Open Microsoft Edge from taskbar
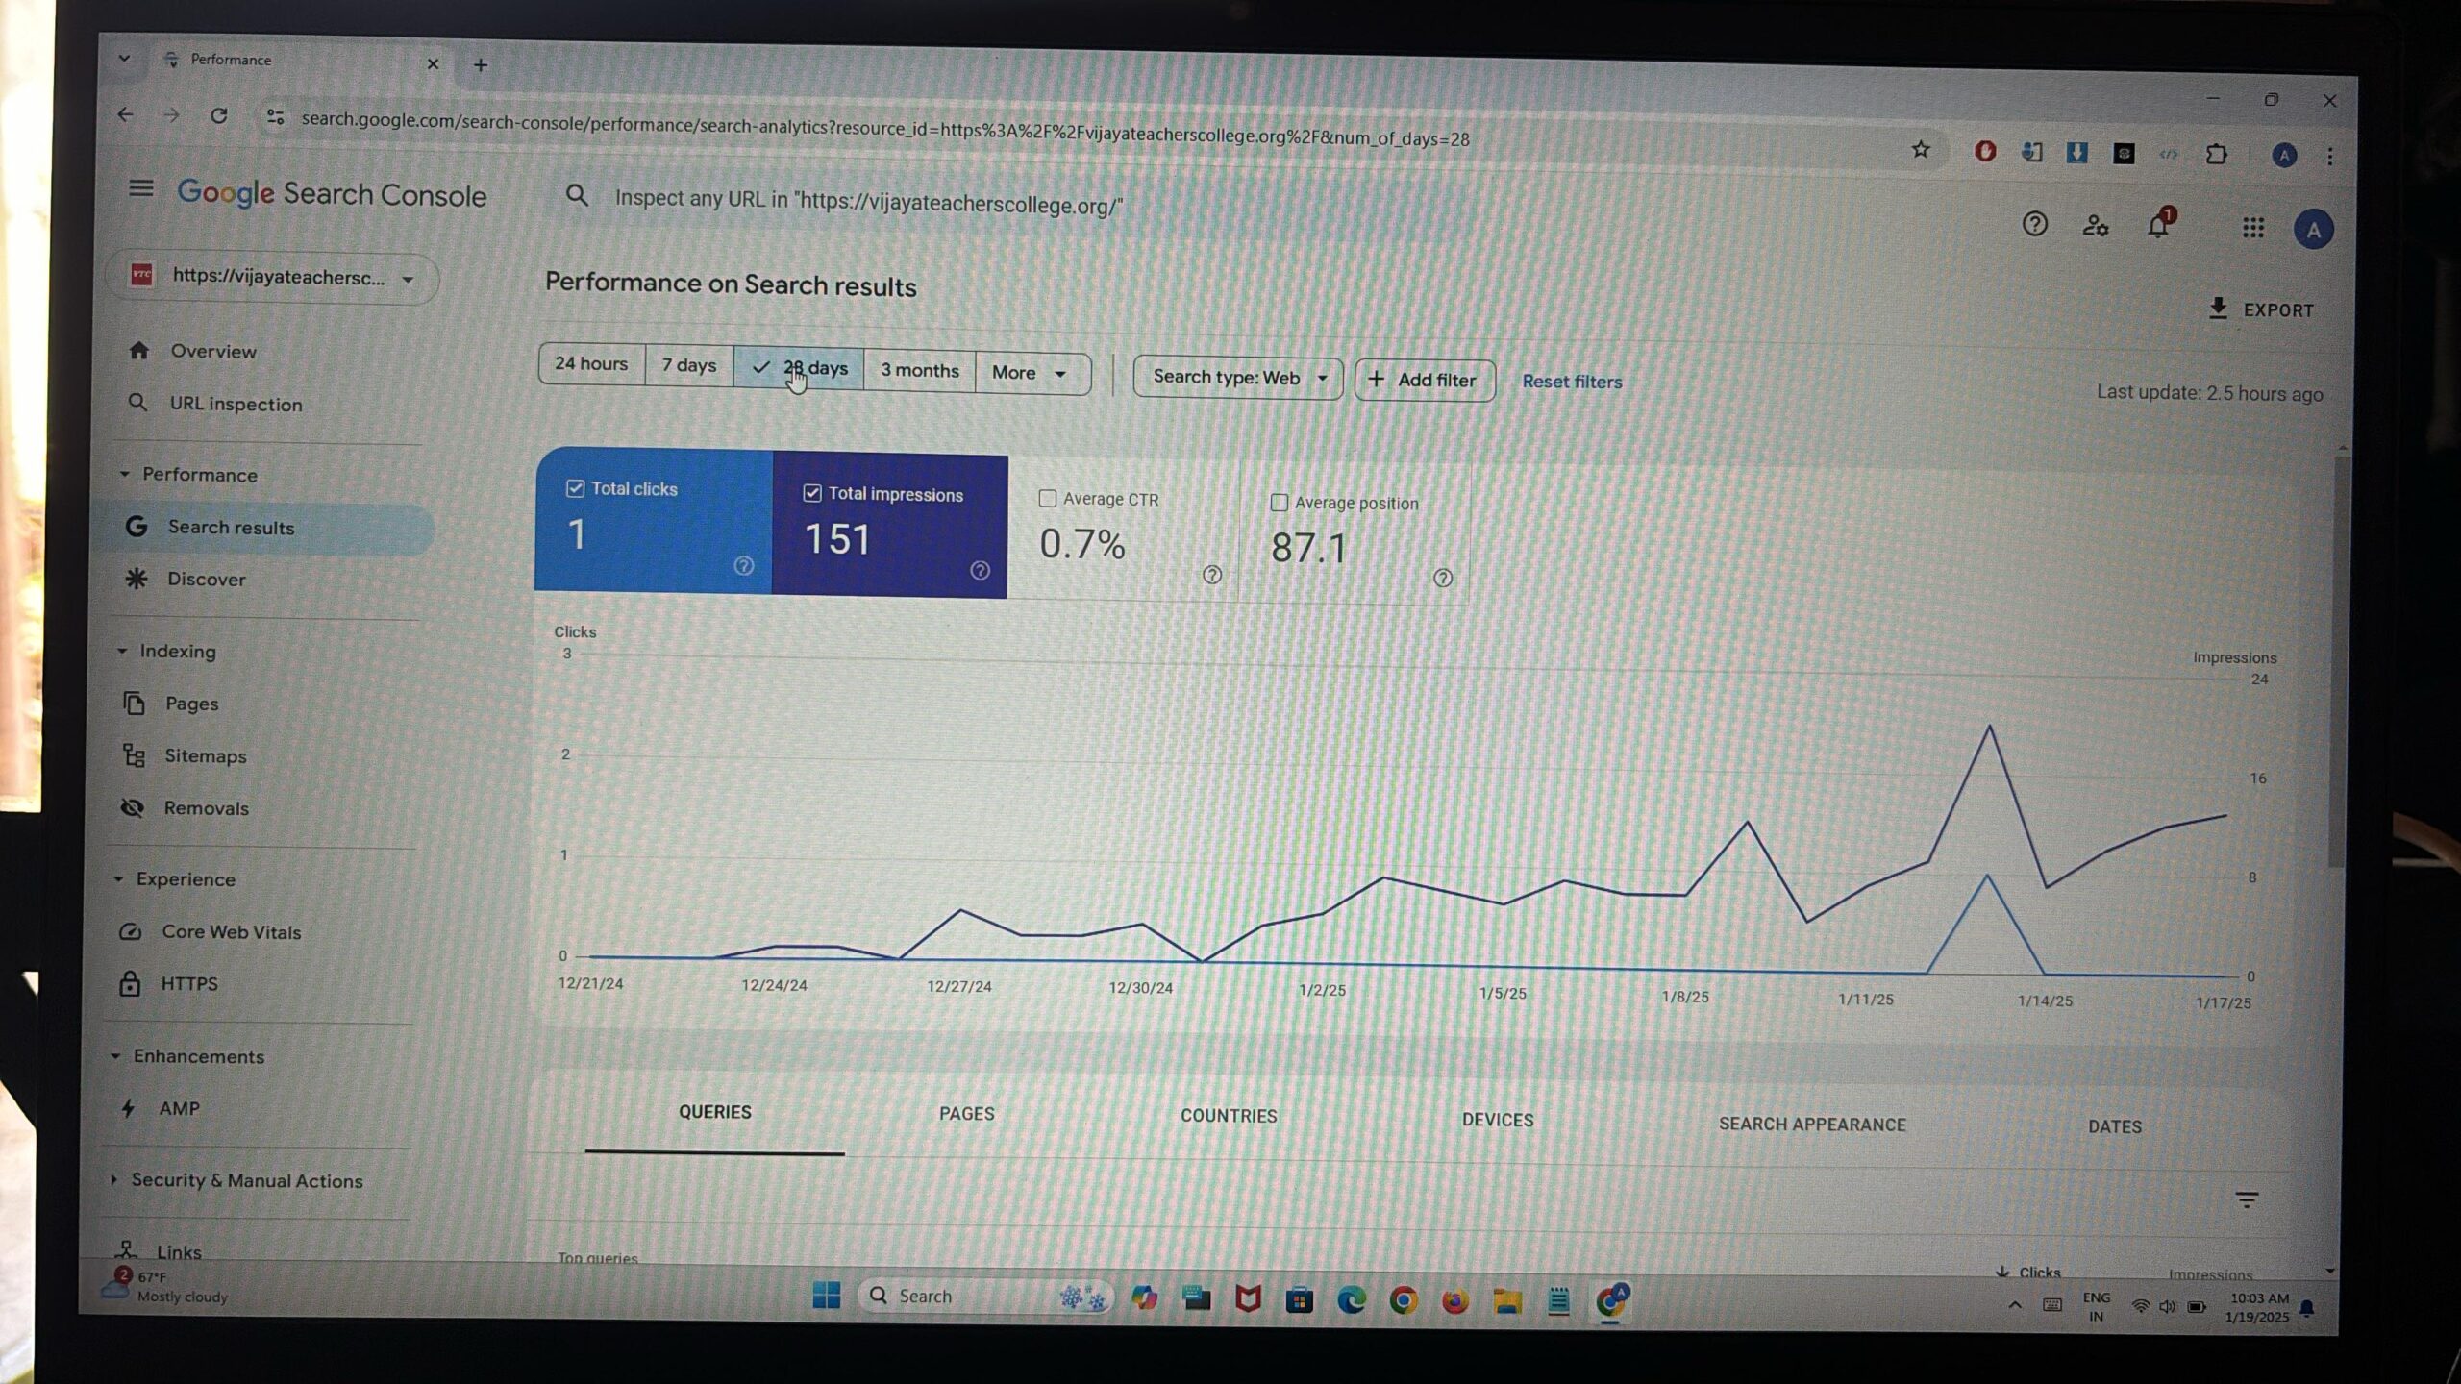 pos(1352,1300)
